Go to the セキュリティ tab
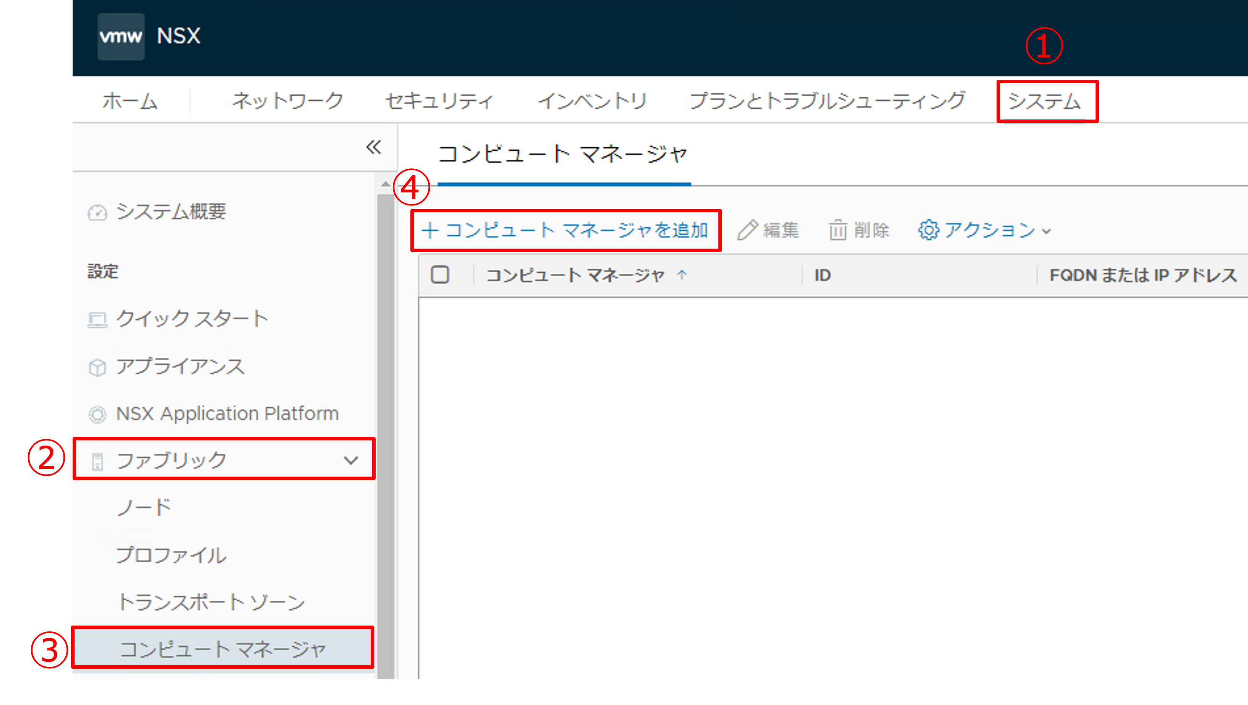The width and height of the screenshot is (1248, 705). (x=439, y=101)
